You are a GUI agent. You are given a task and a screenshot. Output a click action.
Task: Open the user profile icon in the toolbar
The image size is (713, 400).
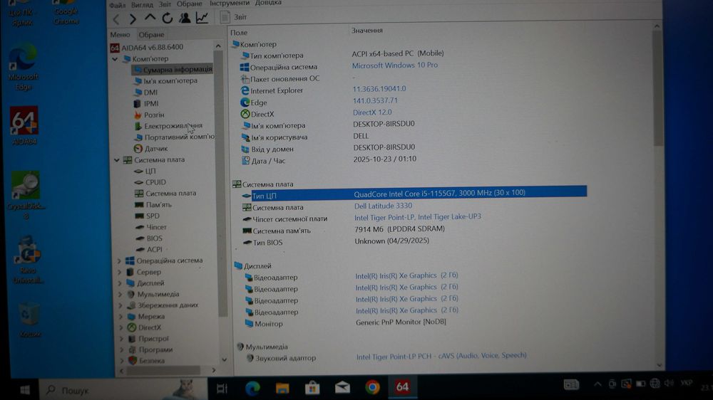pos(185,18)
